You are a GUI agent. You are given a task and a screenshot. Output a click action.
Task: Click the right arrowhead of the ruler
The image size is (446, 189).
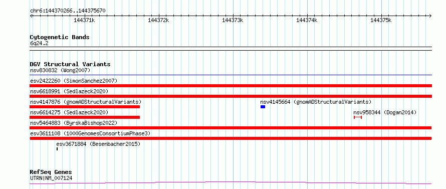[x=430, y=16]
